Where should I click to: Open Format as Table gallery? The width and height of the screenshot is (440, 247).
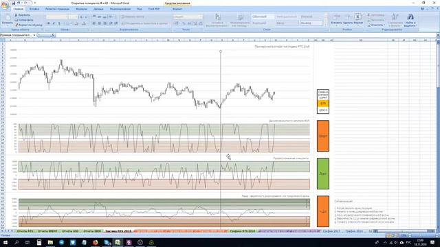tap(240, 20)
